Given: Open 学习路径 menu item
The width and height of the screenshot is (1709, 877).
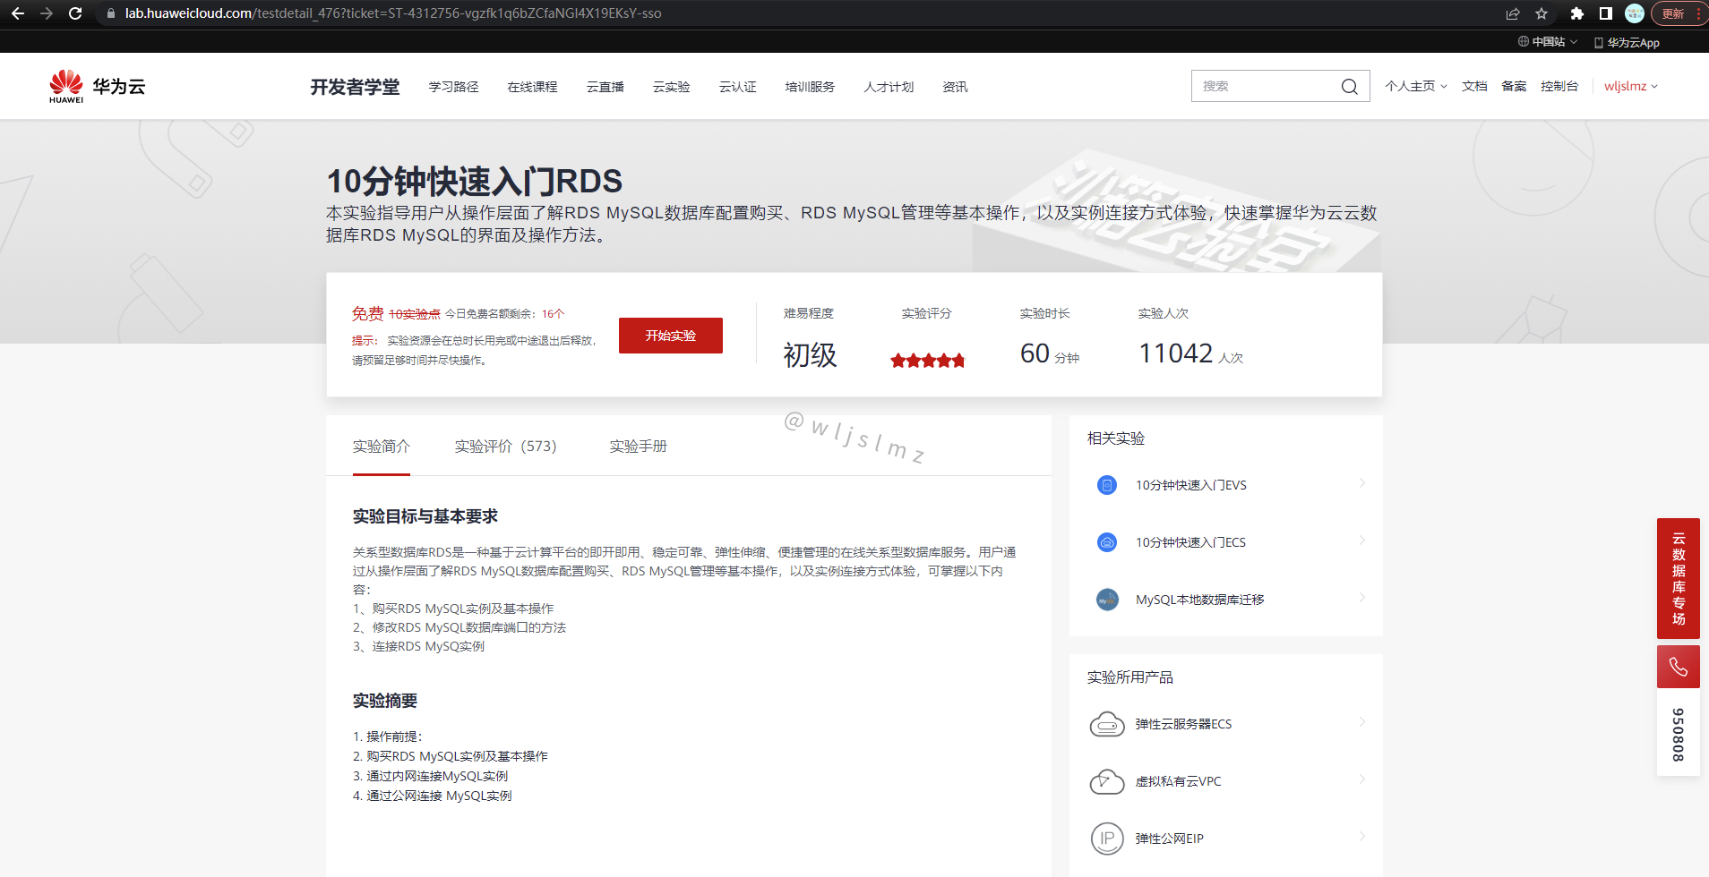Looking at the screenshot, I should coord(453,87).
